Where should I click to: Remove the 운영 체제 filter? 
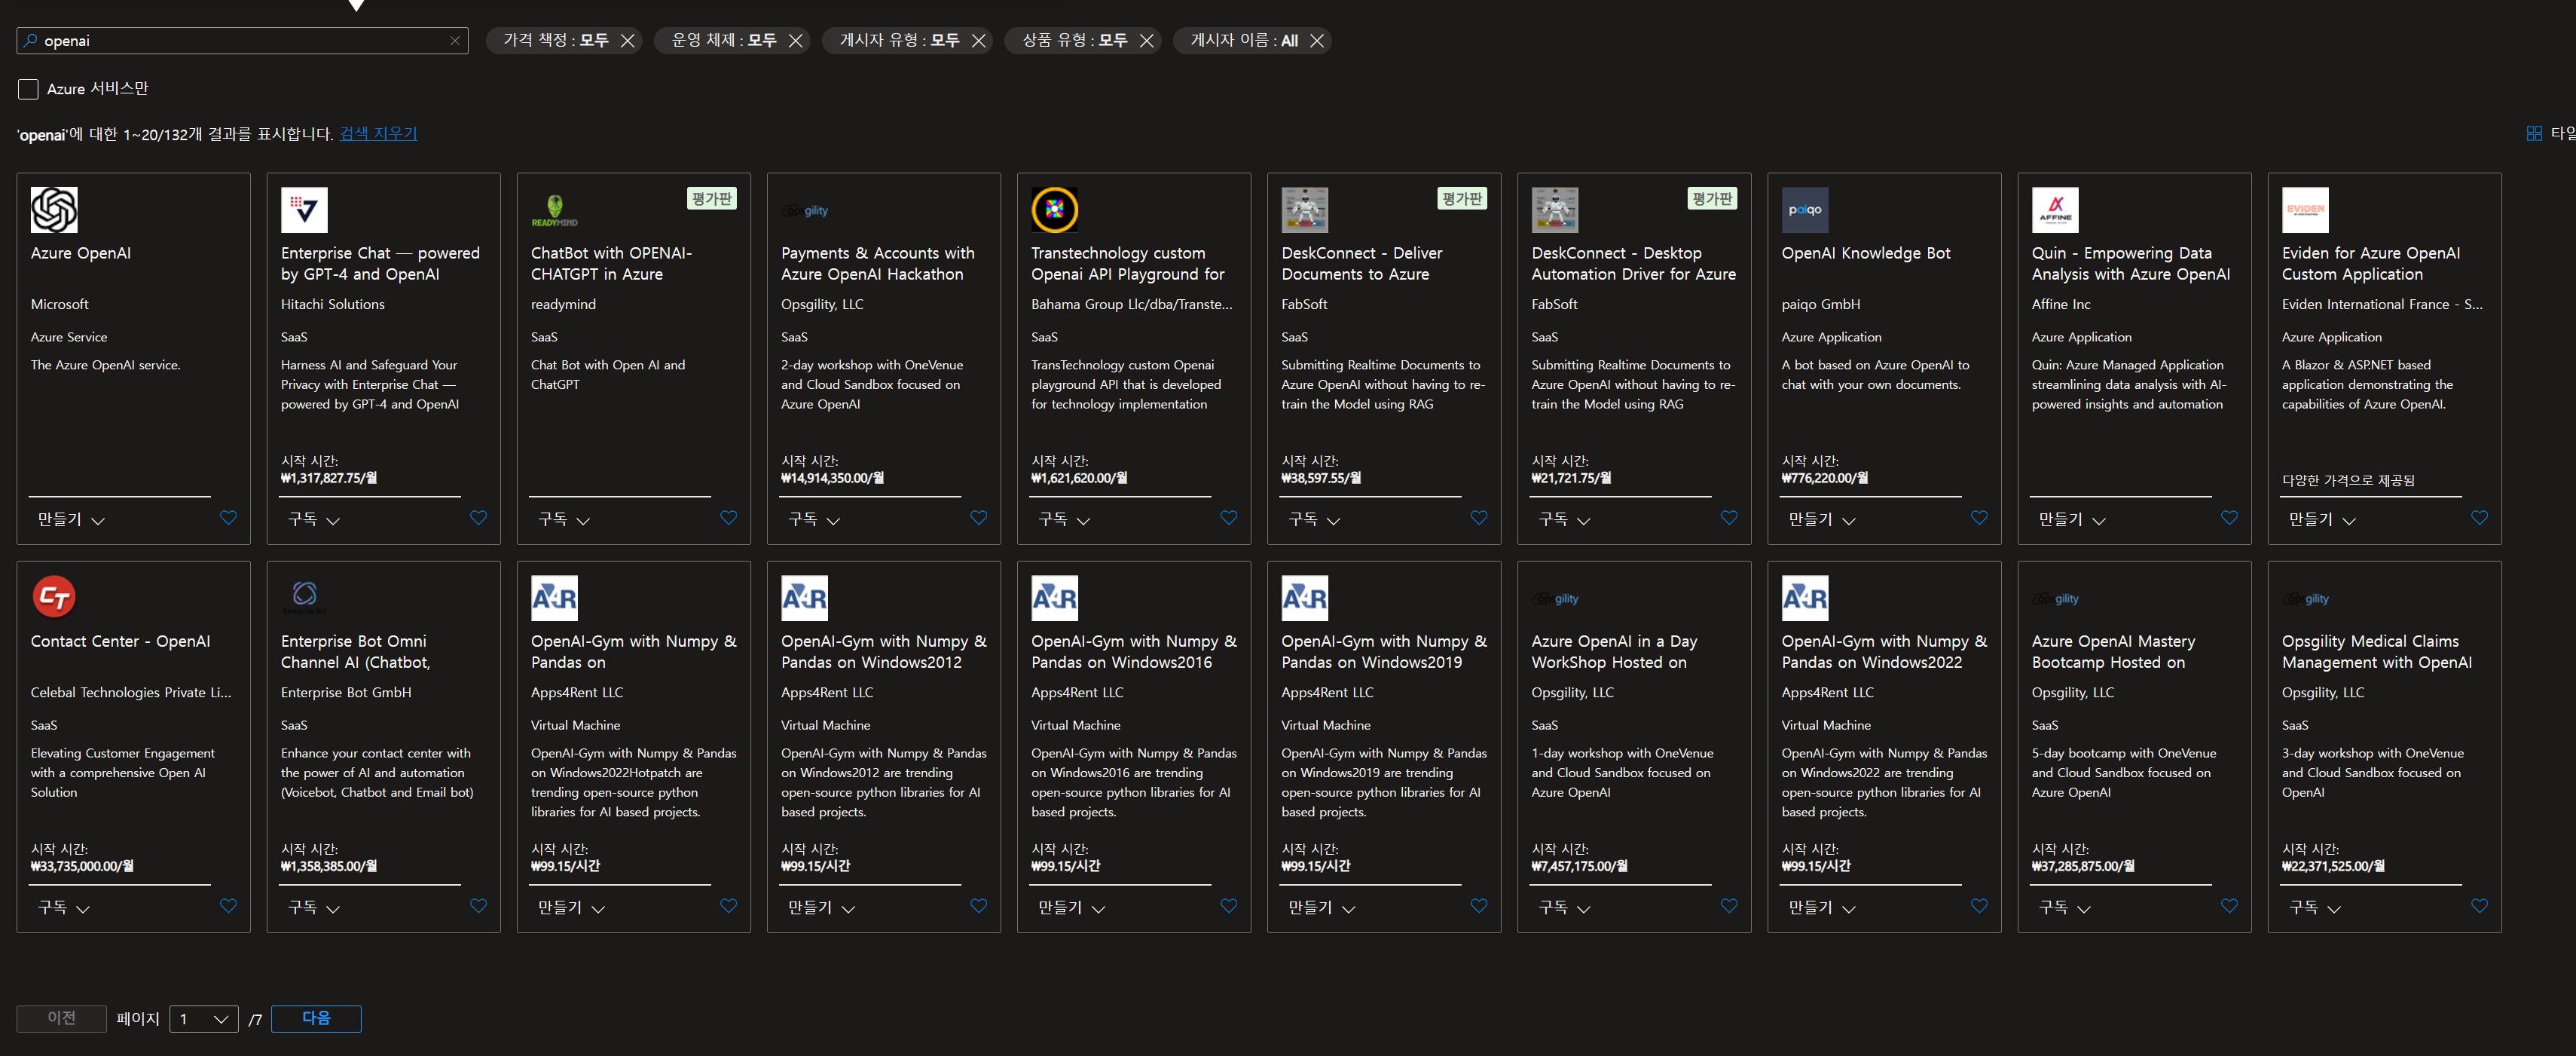point(795,41)
